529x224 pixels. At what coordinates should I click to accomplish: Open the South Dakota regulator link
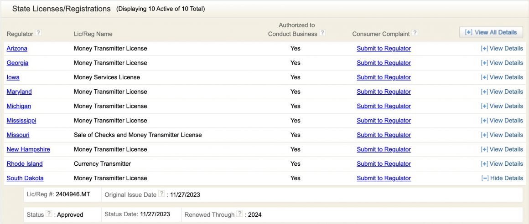25,178
